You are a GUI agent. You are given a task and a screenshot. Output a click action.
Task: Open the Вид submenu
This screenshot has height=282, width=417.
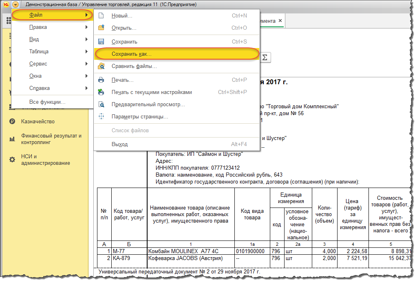(53, 39)
